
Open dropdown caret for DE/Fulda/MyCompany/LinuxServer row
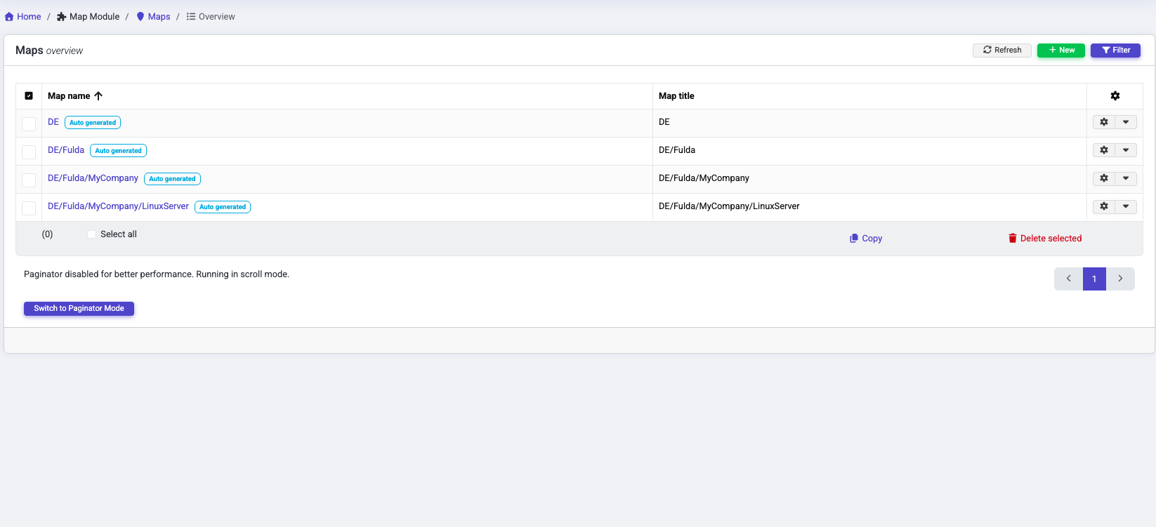click(1126, 206)
